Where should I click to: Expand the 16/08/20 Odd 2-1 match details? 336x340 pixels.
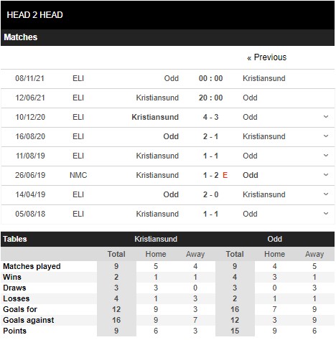(326, 136)
